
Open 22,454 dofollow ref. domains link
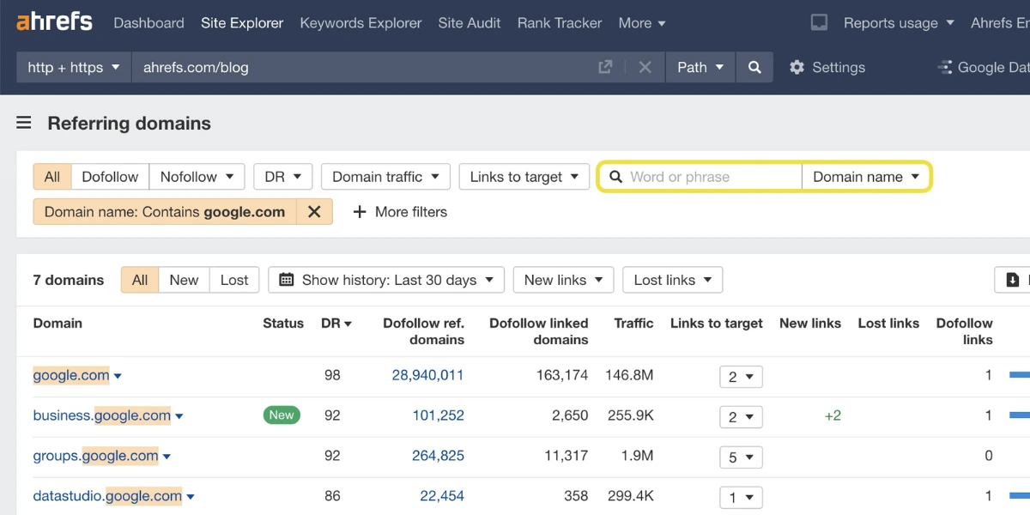[x=442, y=495]
